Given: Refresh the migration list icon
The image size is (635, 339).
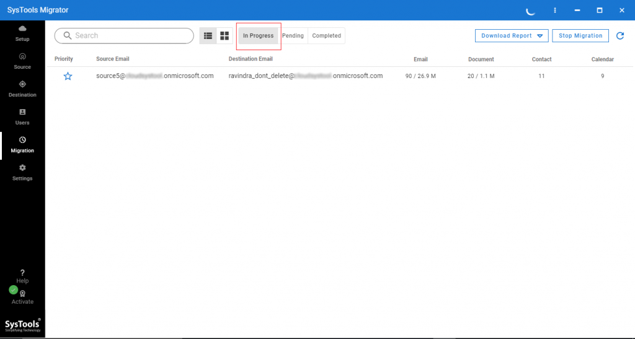Looking at the screenshot, I should [x=620, y=35].
